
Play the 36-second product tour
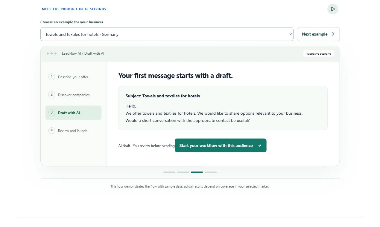[332, 9]
